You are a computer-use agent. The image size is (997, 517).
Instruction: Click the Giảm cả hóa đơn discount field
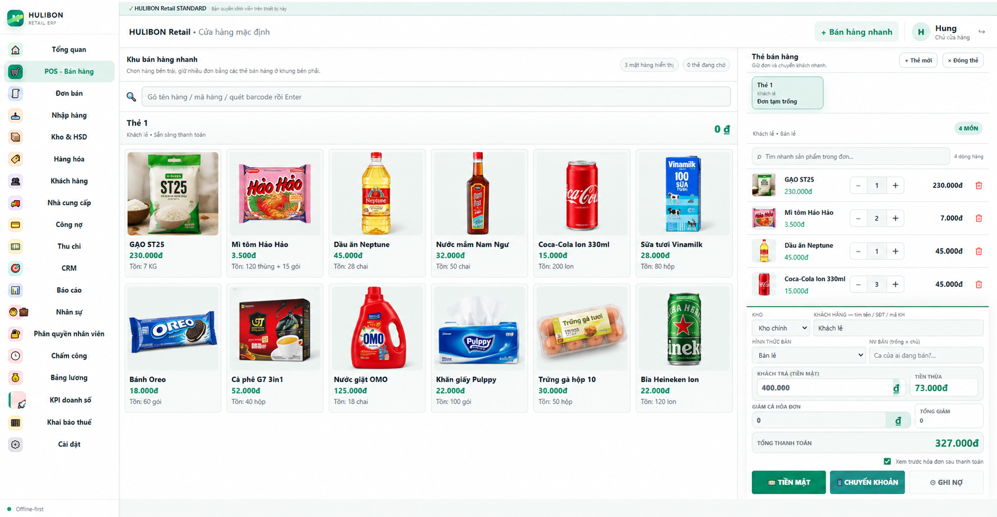pyautogui.click(x=819, y=421)
